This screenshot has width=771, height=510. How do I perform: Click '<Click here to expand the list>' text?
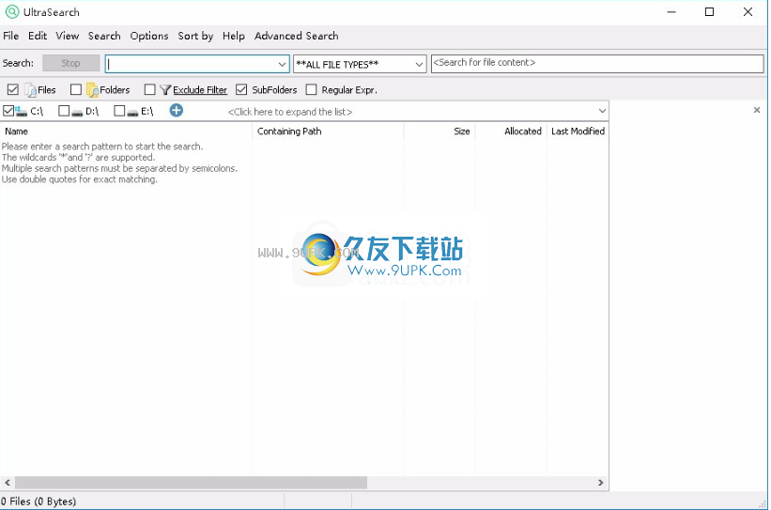[290, 112]
